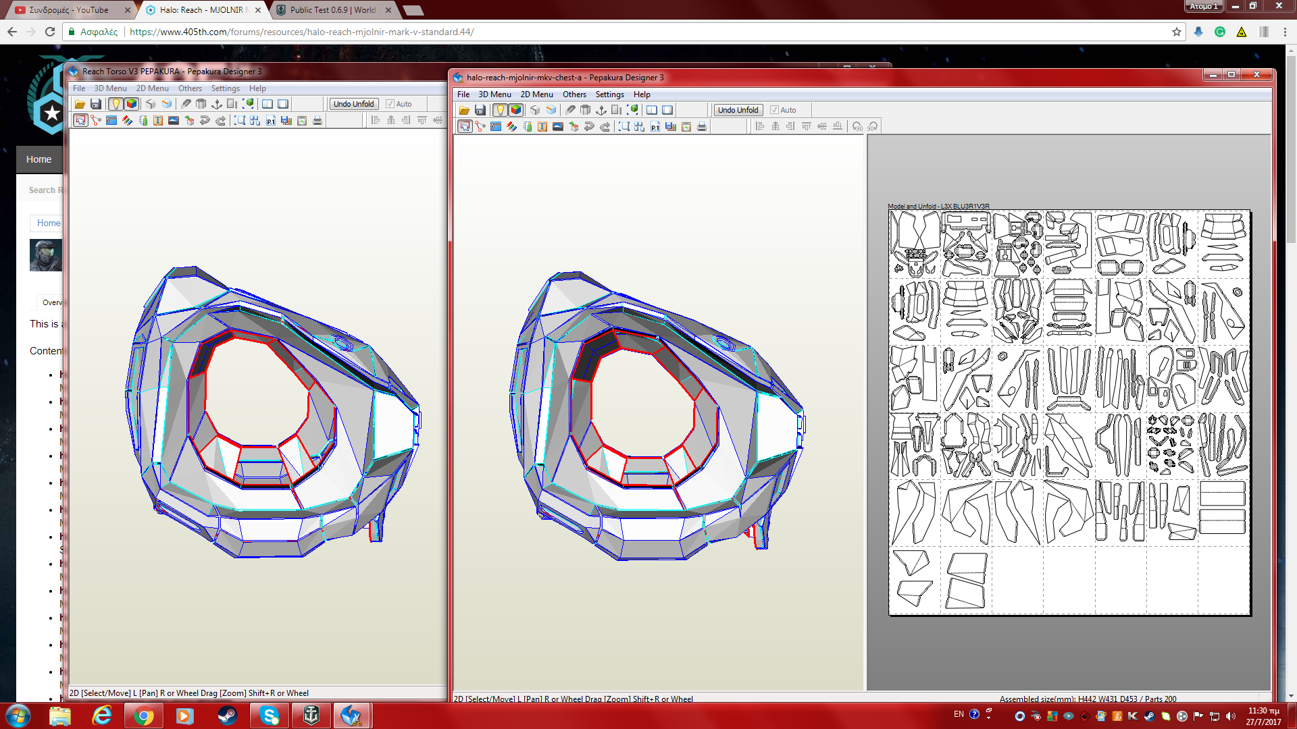Click Spartan avatar thumbnail on webpage
The height and width of the screenshot is (729, 1297).
tap(46, 255)
